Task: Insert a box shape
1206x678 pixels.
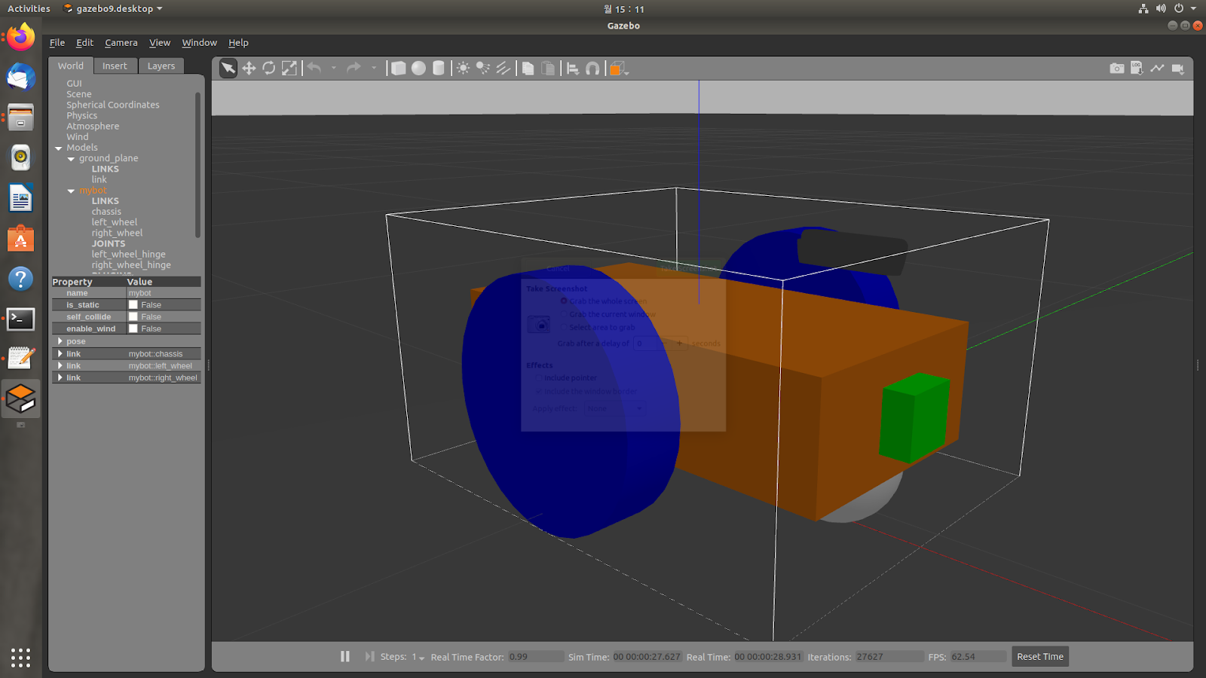Action: coord(398,69)
